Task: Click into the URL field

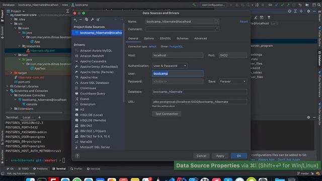Action: (x=199, y=102)
